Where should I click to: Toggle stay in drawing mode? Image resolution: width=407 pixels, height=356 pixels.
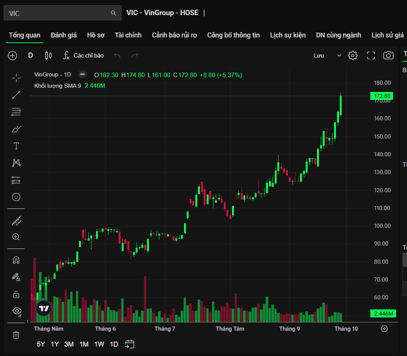pos(16,277)
